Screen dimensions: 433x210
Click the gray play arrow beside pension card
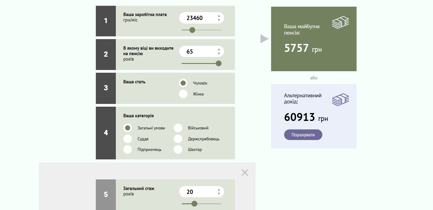coord(264,39)
